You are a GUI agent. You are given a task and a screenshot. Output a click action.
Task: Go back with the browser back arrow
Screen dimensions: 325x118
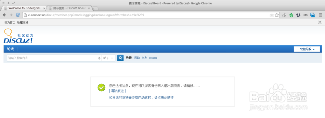coord(4,15)
